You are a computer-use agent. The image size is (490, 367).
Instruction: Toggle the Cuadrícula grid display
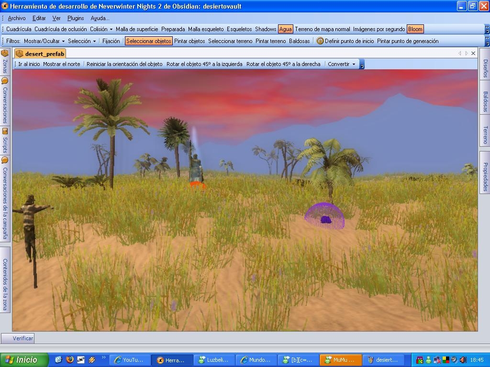[x=19, y=29]
